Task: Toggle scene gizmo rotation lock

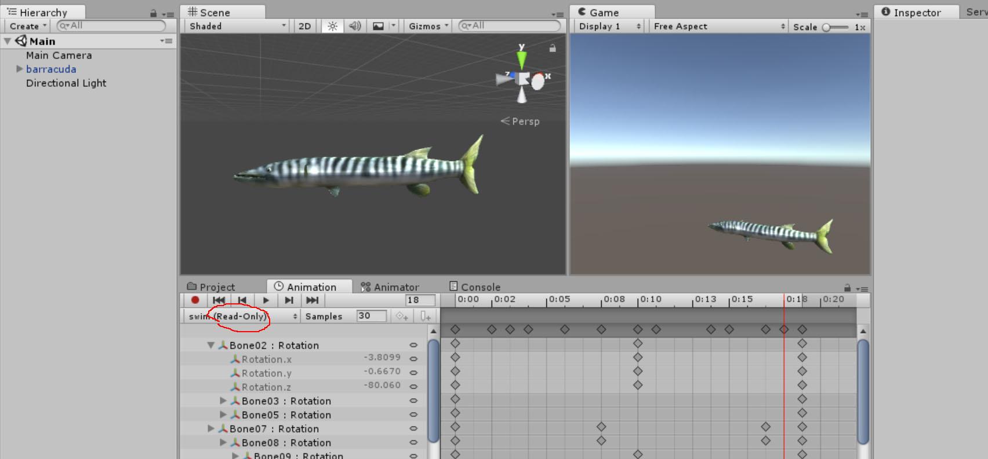Action: click(x=553, y=49)
